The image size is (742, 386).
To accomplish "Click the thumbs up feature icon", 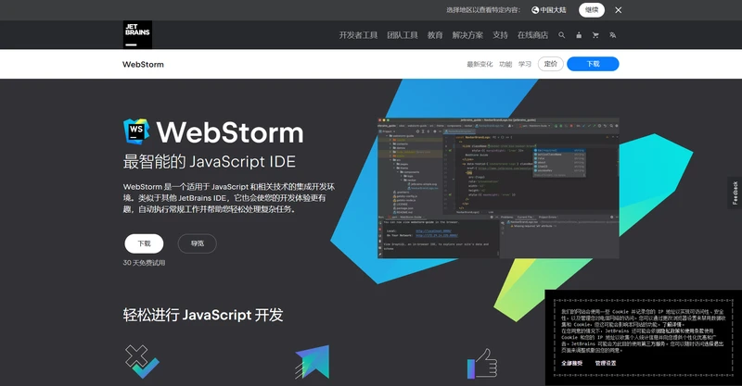I will [x=482, y=364].
